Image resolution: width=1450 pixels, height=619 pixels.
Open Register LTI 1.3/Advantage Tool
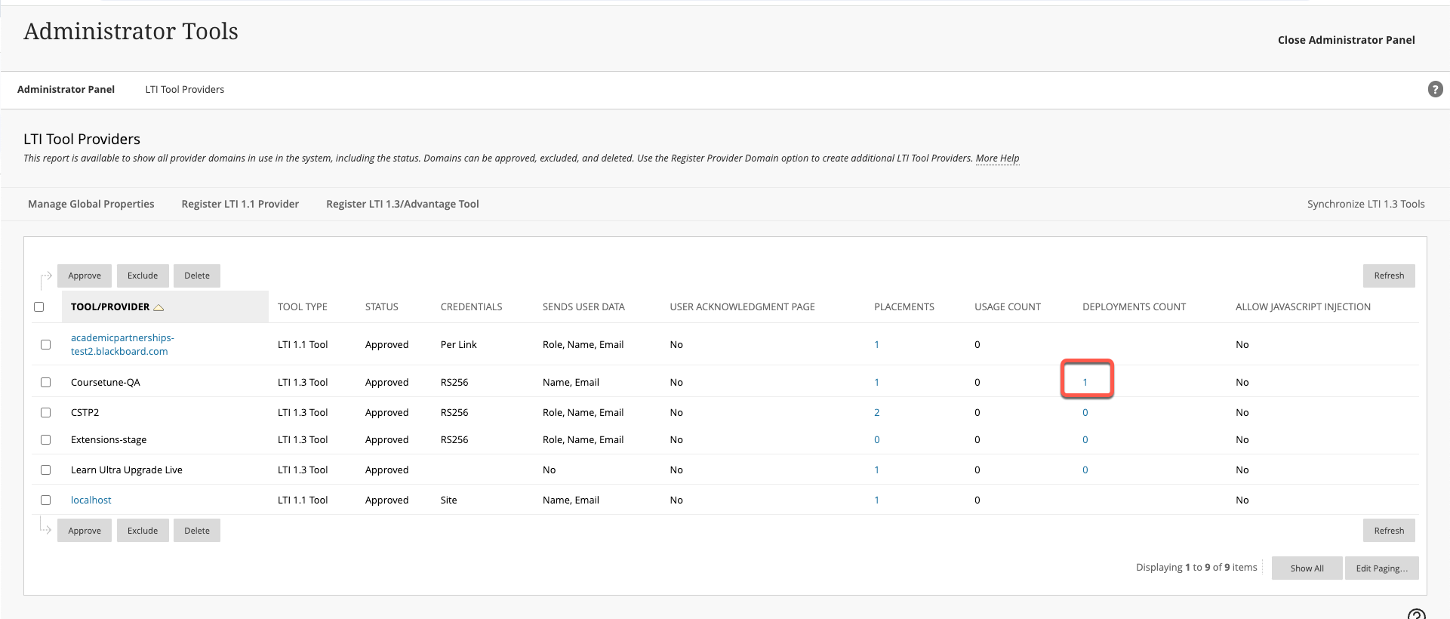coord(402,204)
